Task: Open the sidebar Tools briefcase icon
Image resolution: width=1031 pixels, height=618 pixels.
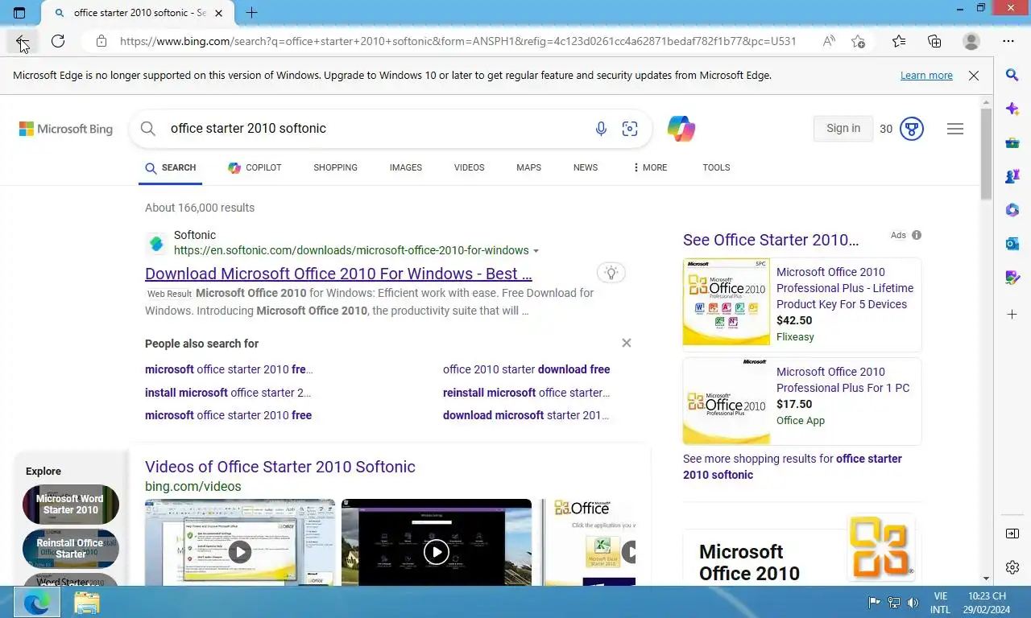Action: click(1012, 143)
